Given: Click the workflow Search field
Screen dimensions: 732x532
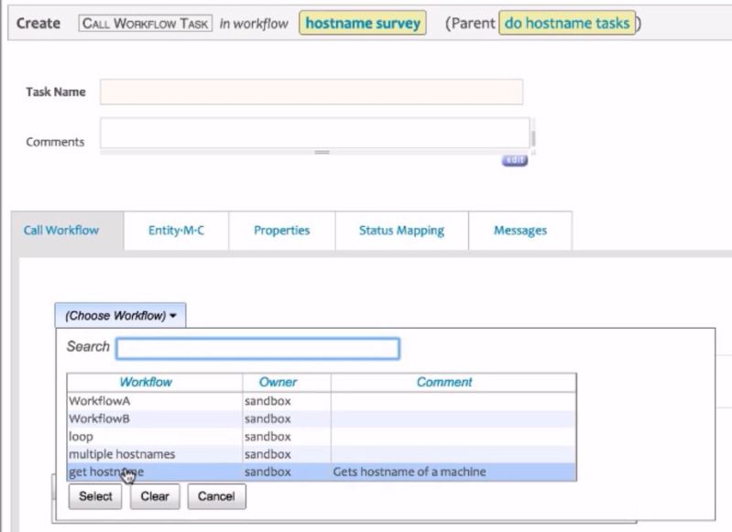Looking at the screenshot, I should pyautogui.click(x=257, y=349).
